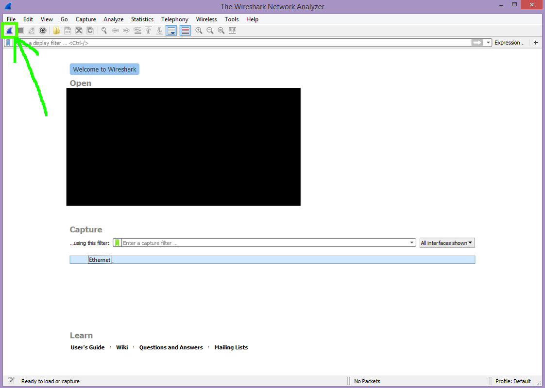Click into the capture filter field
Viewport: 545px width, 388px height.
[265, 242]
